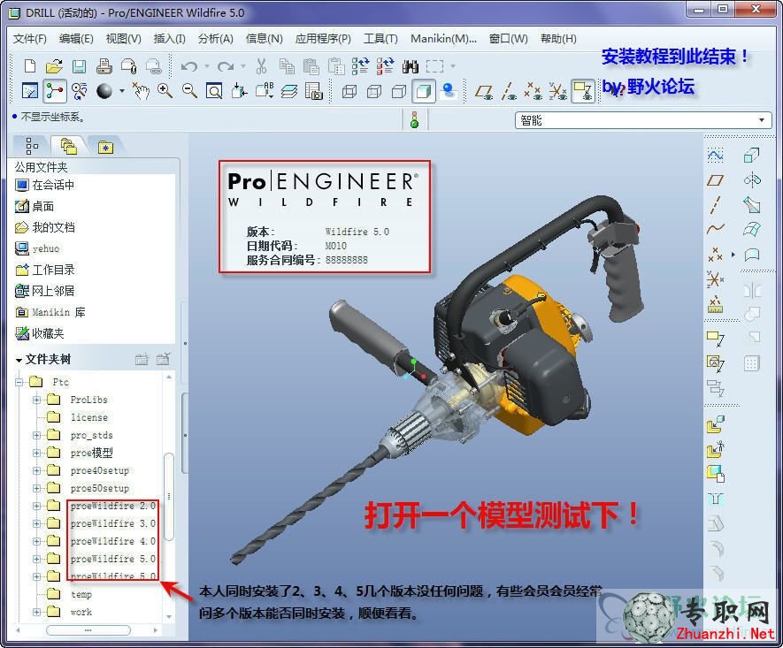783x648 pixels.
Task: Click the Refit view icon
Action: point(214,91)
